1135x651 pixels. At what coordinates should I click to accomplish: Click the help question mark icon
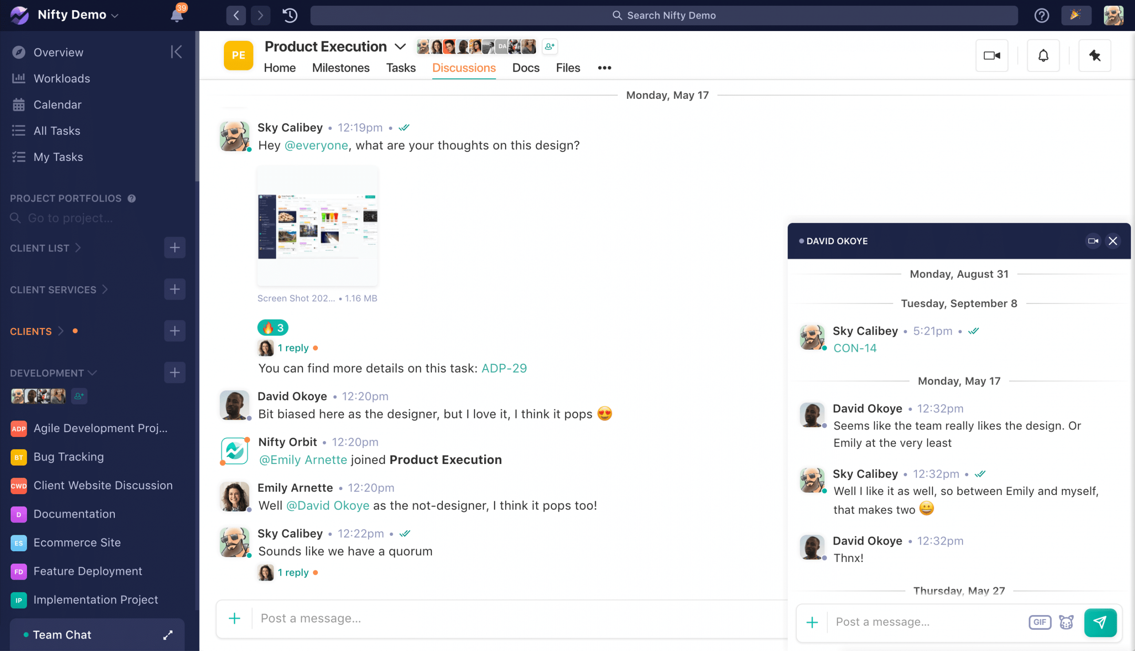(1041, 15)
